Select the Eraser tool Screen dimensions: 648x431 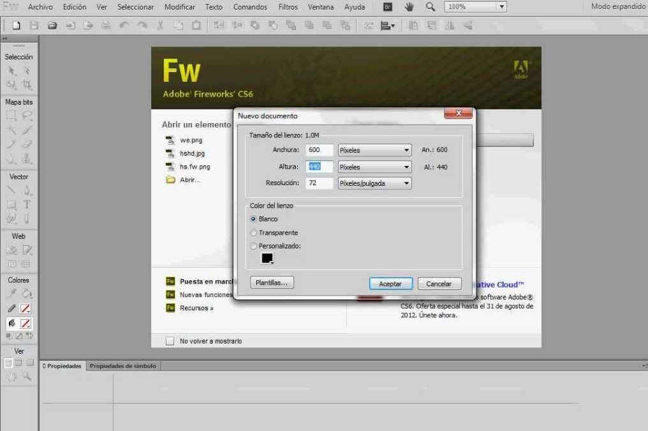click(x=27, y=144)
